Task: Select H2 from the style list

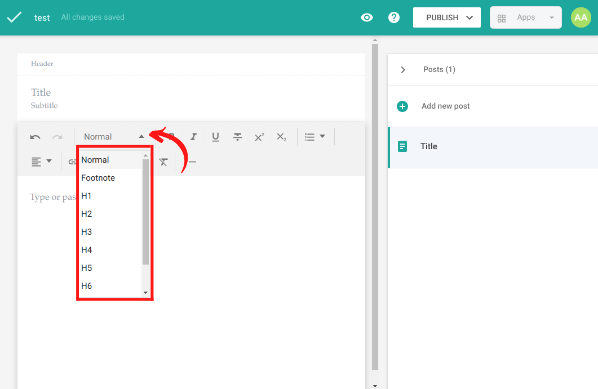Action: (87, 214)
